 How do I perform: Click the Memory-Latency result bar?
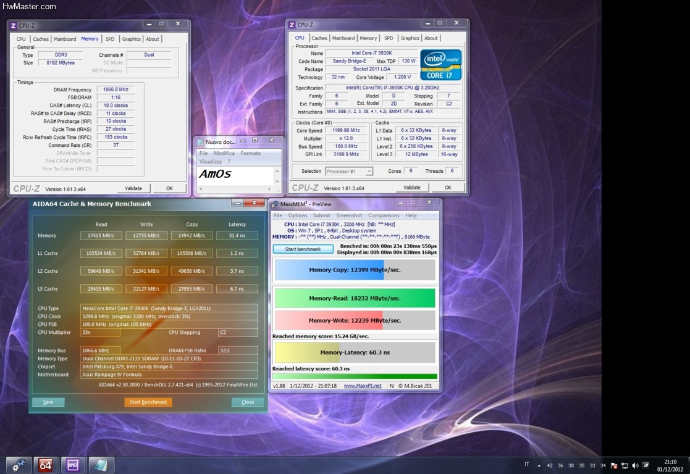click(x=355, y=352)
